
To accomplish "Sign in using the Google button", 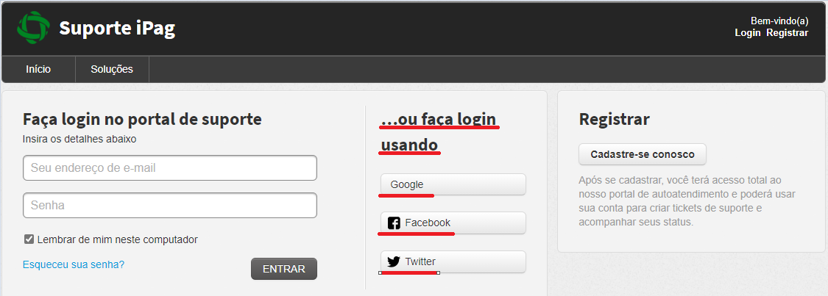I will coord(453,184).
